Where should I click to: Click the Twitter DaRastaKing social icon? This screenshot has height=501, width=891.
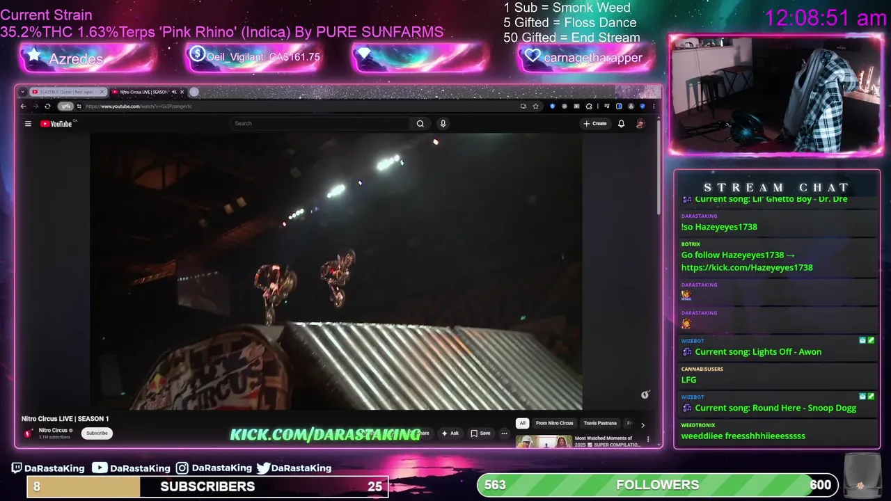(x=263, y=468)
